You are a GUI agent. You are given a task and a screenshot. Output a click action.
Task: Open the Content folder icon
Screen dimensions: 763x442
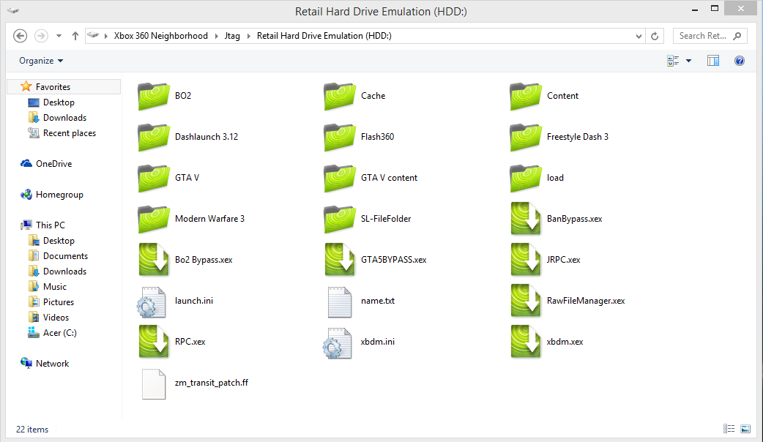[526, 96]
